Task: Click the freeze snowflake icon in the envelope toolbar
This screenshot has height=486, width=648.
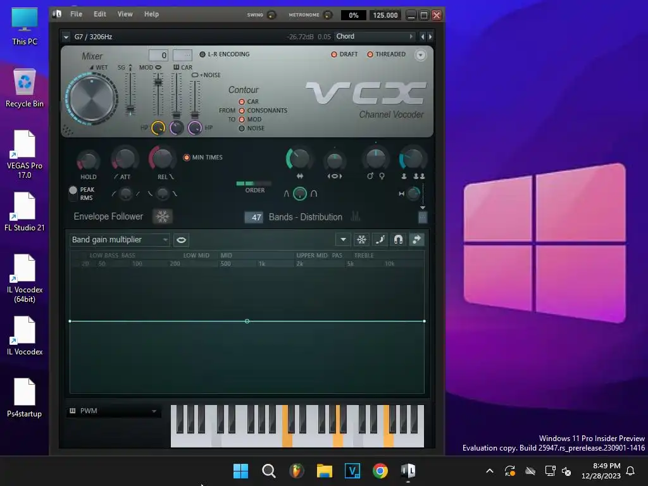Action: [x=361, y=240]
